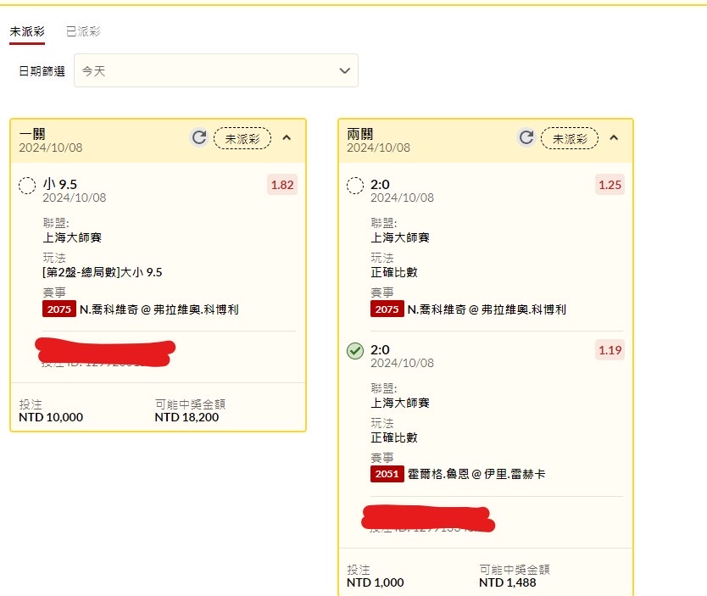Click the green checkmark beside second 2:0
This screenshot has height=596, width=707.
(x=355, y=350)
